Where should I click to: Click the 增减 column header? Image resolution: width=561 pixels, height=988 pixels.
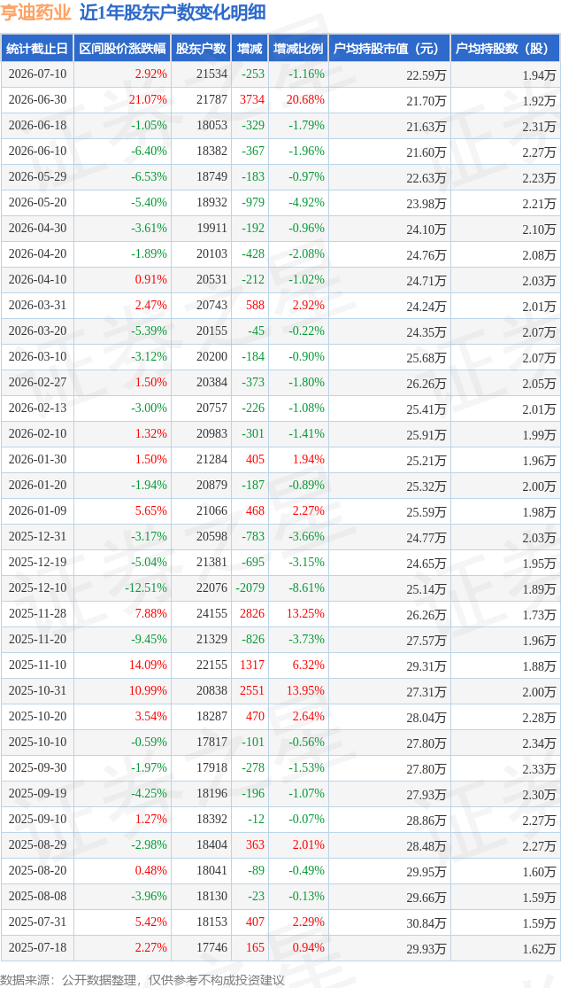pos(250,49)
